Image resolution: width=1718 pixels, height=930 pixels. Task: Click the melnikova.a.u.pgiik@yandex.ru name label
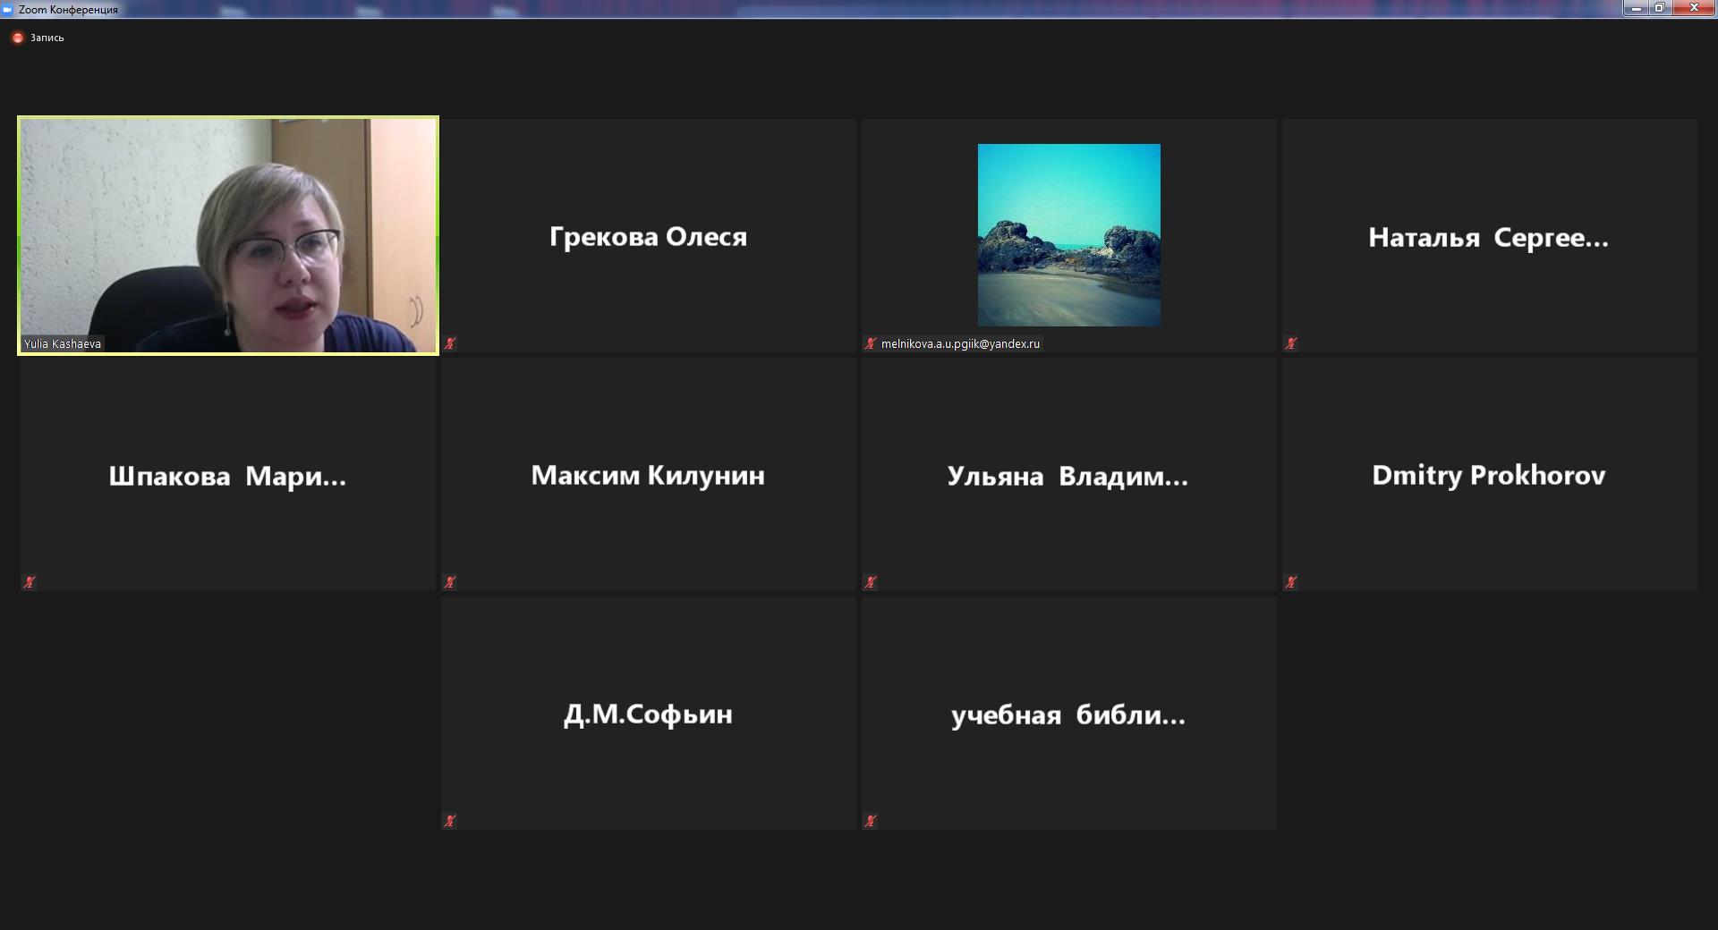coord(960,343)
